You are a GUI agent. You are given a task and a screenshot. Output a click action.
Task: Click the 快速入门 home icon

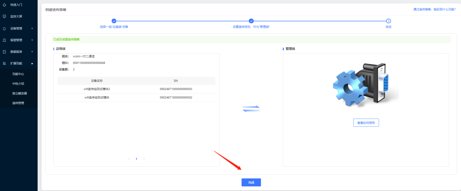pyautogui.click(x=4, y=5)
